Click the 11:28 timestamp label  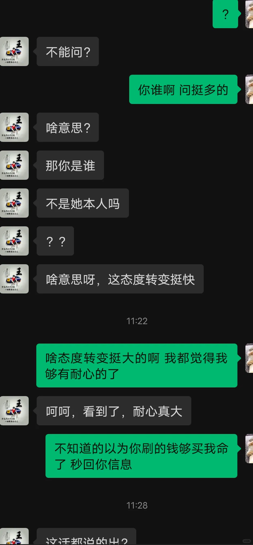pyautogui.click(x=137, y=505)
